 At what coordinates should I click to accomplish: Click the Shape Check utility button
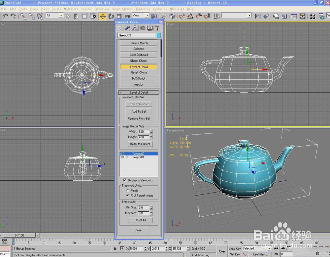pos(139,61)
